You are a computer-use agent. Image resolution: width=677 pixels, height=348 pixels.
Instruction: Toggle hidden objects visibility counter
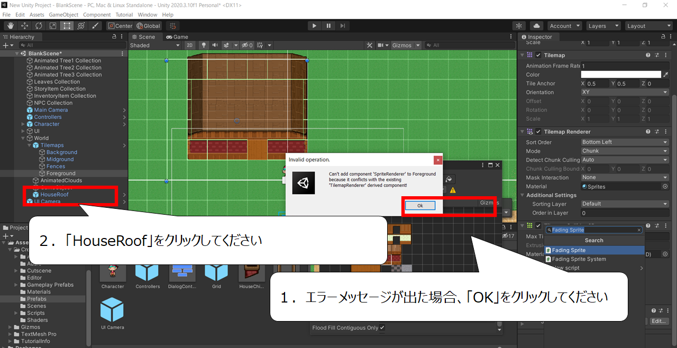coord(247,45)
